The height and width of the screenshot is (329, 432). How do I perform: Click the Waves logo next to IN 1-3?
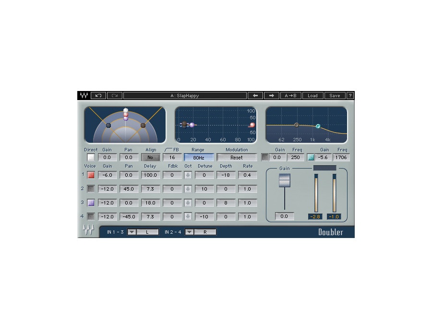[89, 231]
